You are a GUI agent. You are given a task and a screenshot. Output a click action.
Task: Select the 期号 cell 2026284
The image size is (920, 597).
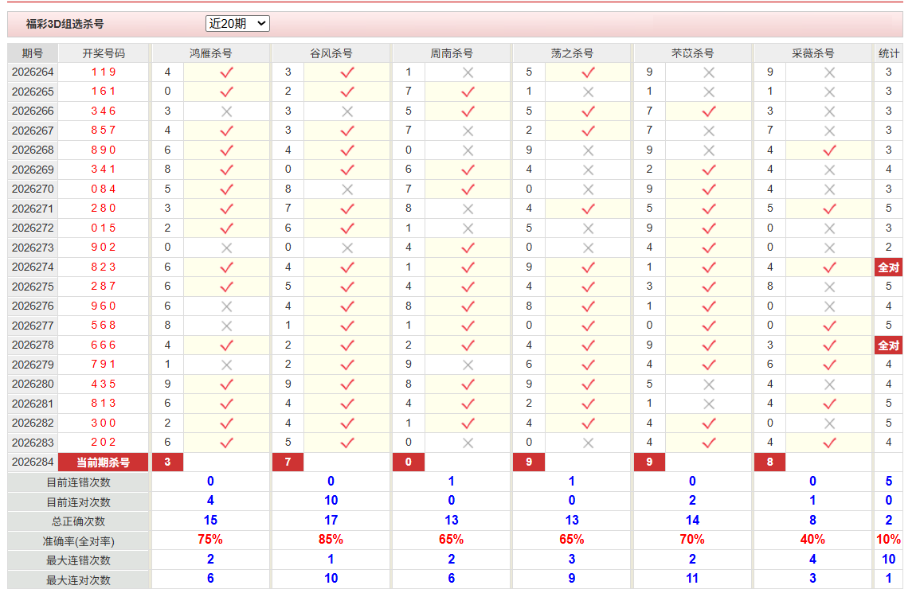point(33,462)
